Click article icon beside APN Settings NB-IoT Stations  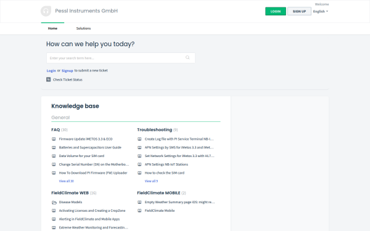[x=139, y=164]
